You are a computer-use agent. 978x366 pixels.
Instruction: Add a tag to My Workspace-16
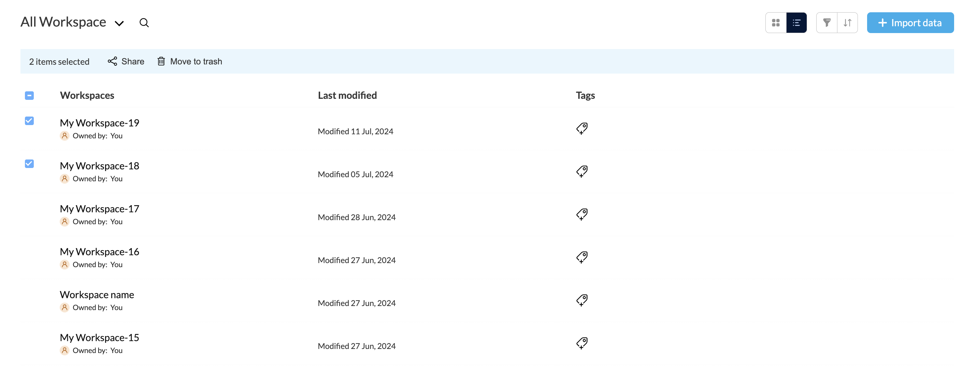point(581,258)
